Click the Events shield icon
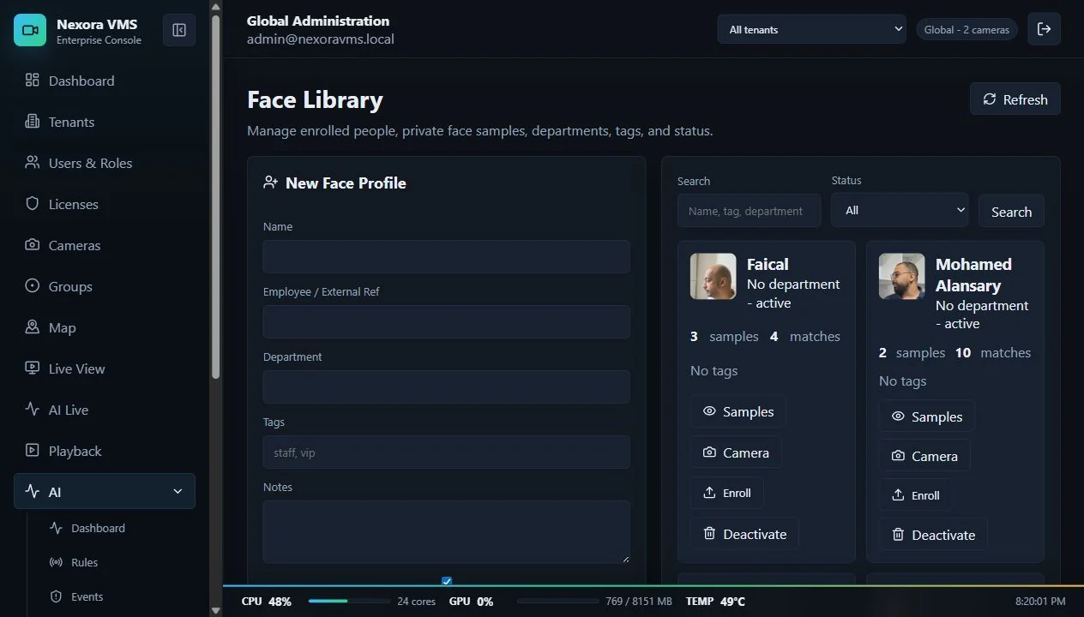Viewport: 1084px width, 617px height. pos(57,596)
